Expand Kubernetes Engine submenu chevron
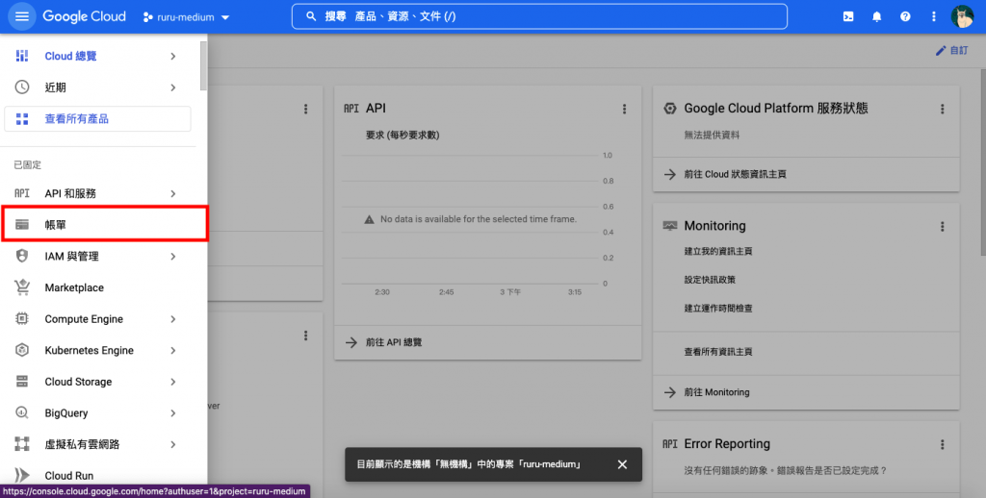 point(173,350)
